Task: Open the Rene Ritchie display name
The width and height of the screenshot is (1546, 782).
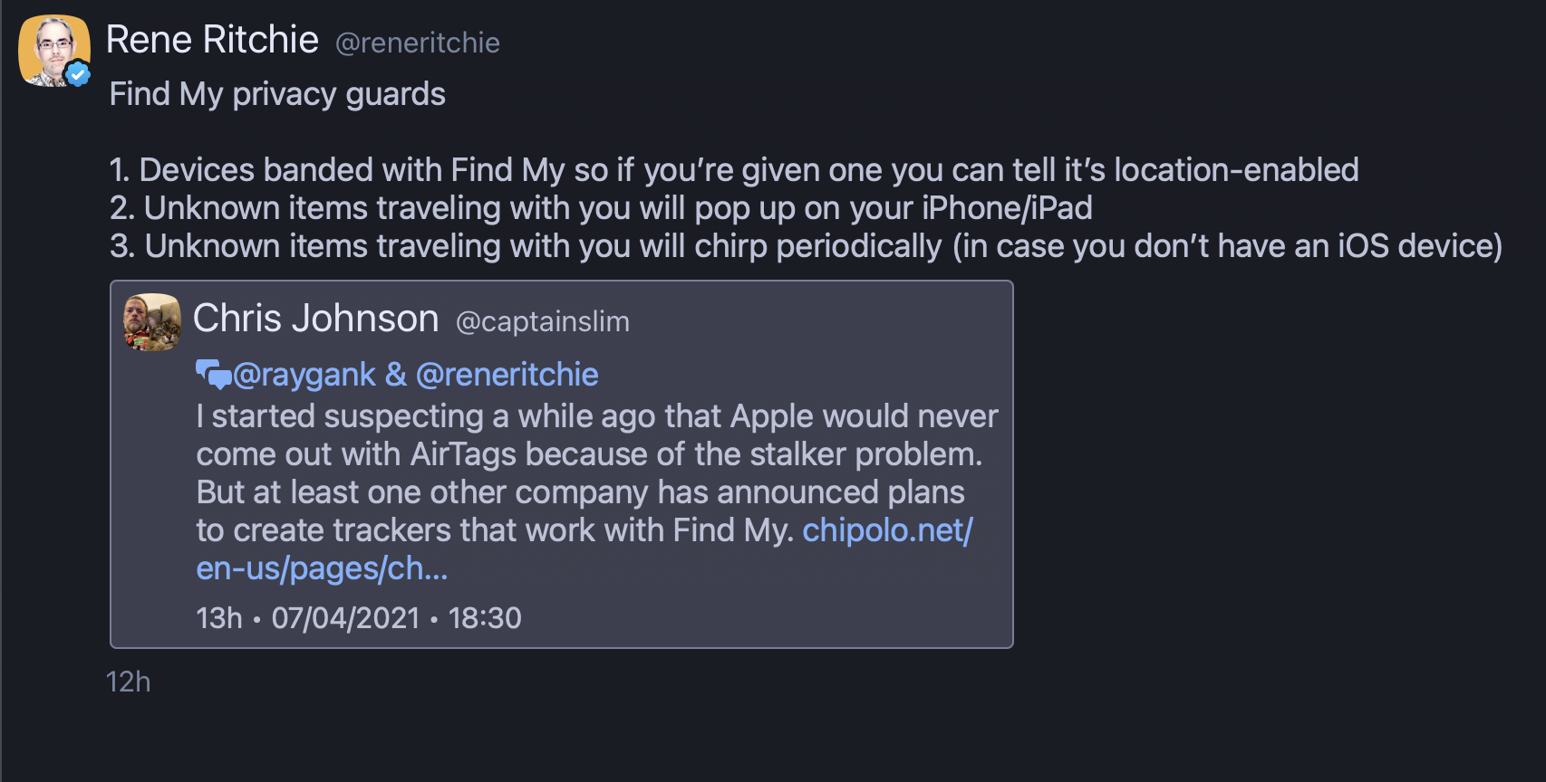Action: 212,40
